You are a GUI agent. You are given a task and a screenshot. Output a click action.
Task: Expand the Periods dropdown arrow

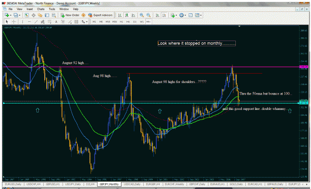[x=185, y=15]
